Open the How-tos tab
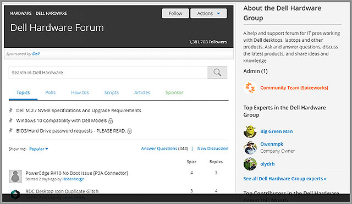Viewport: 352px width, 204px height. pyautogui.click(x=80, y=92)
